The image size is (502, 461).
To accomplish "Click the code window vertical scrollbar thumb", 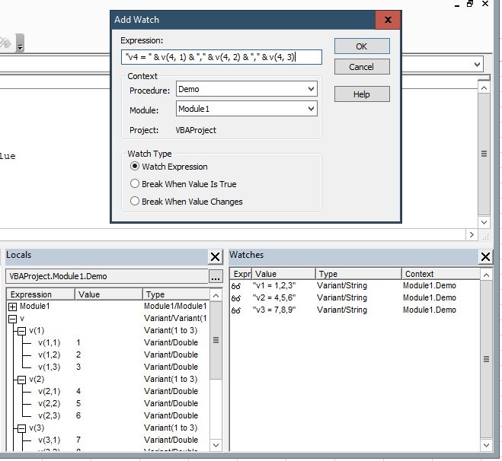I will tap(484, 154).
